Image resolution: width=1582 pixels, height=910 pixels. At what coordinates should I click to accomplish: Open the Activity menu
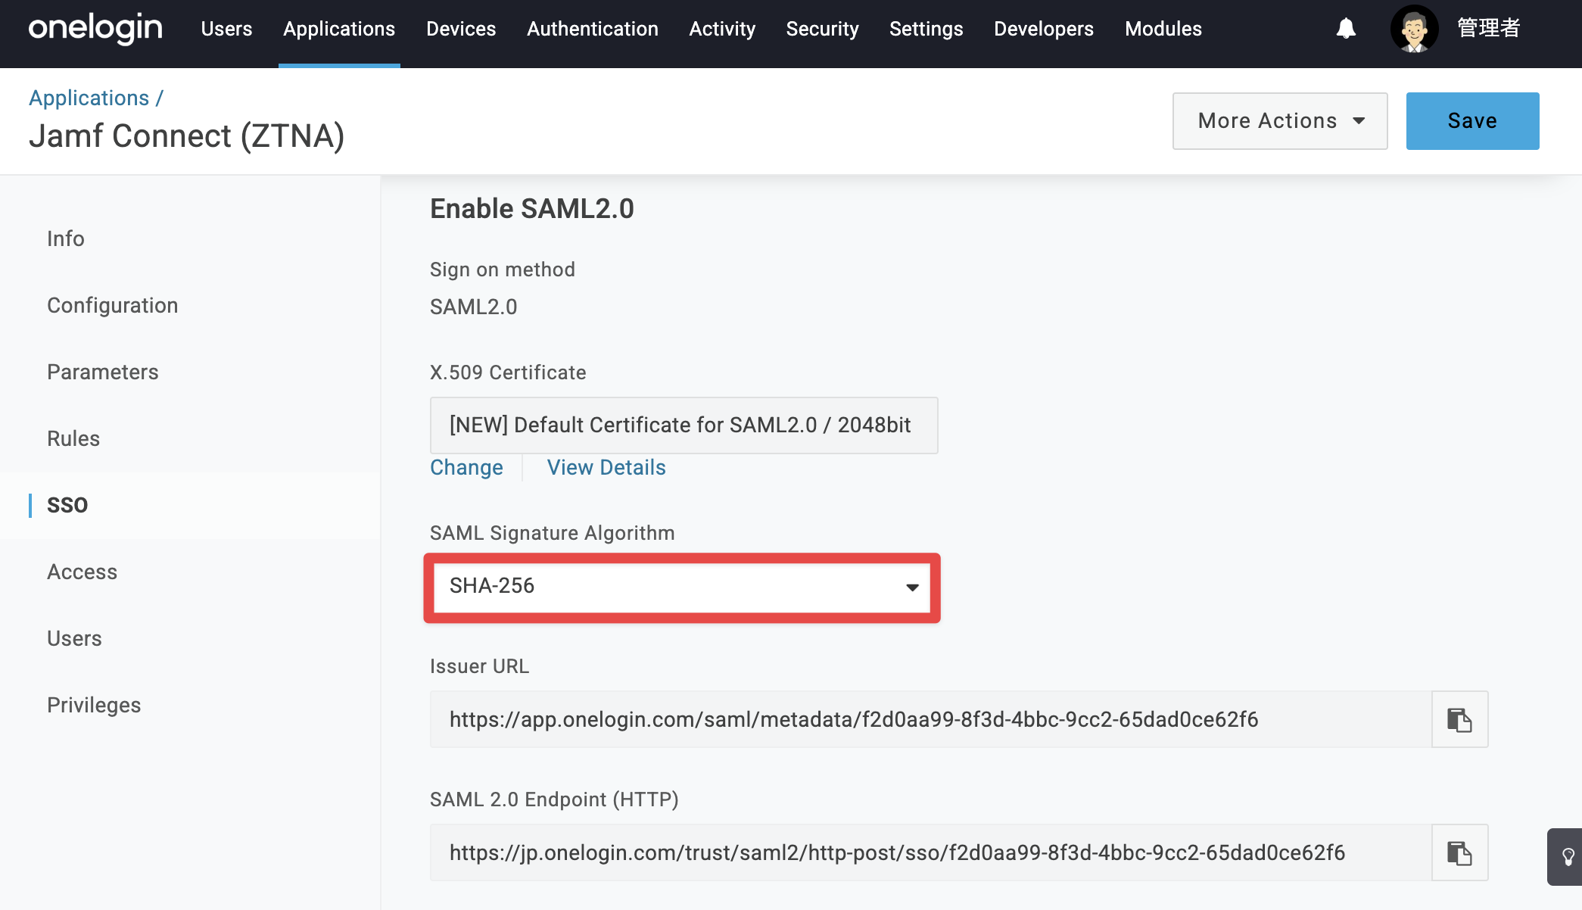[x=722, y=29]
